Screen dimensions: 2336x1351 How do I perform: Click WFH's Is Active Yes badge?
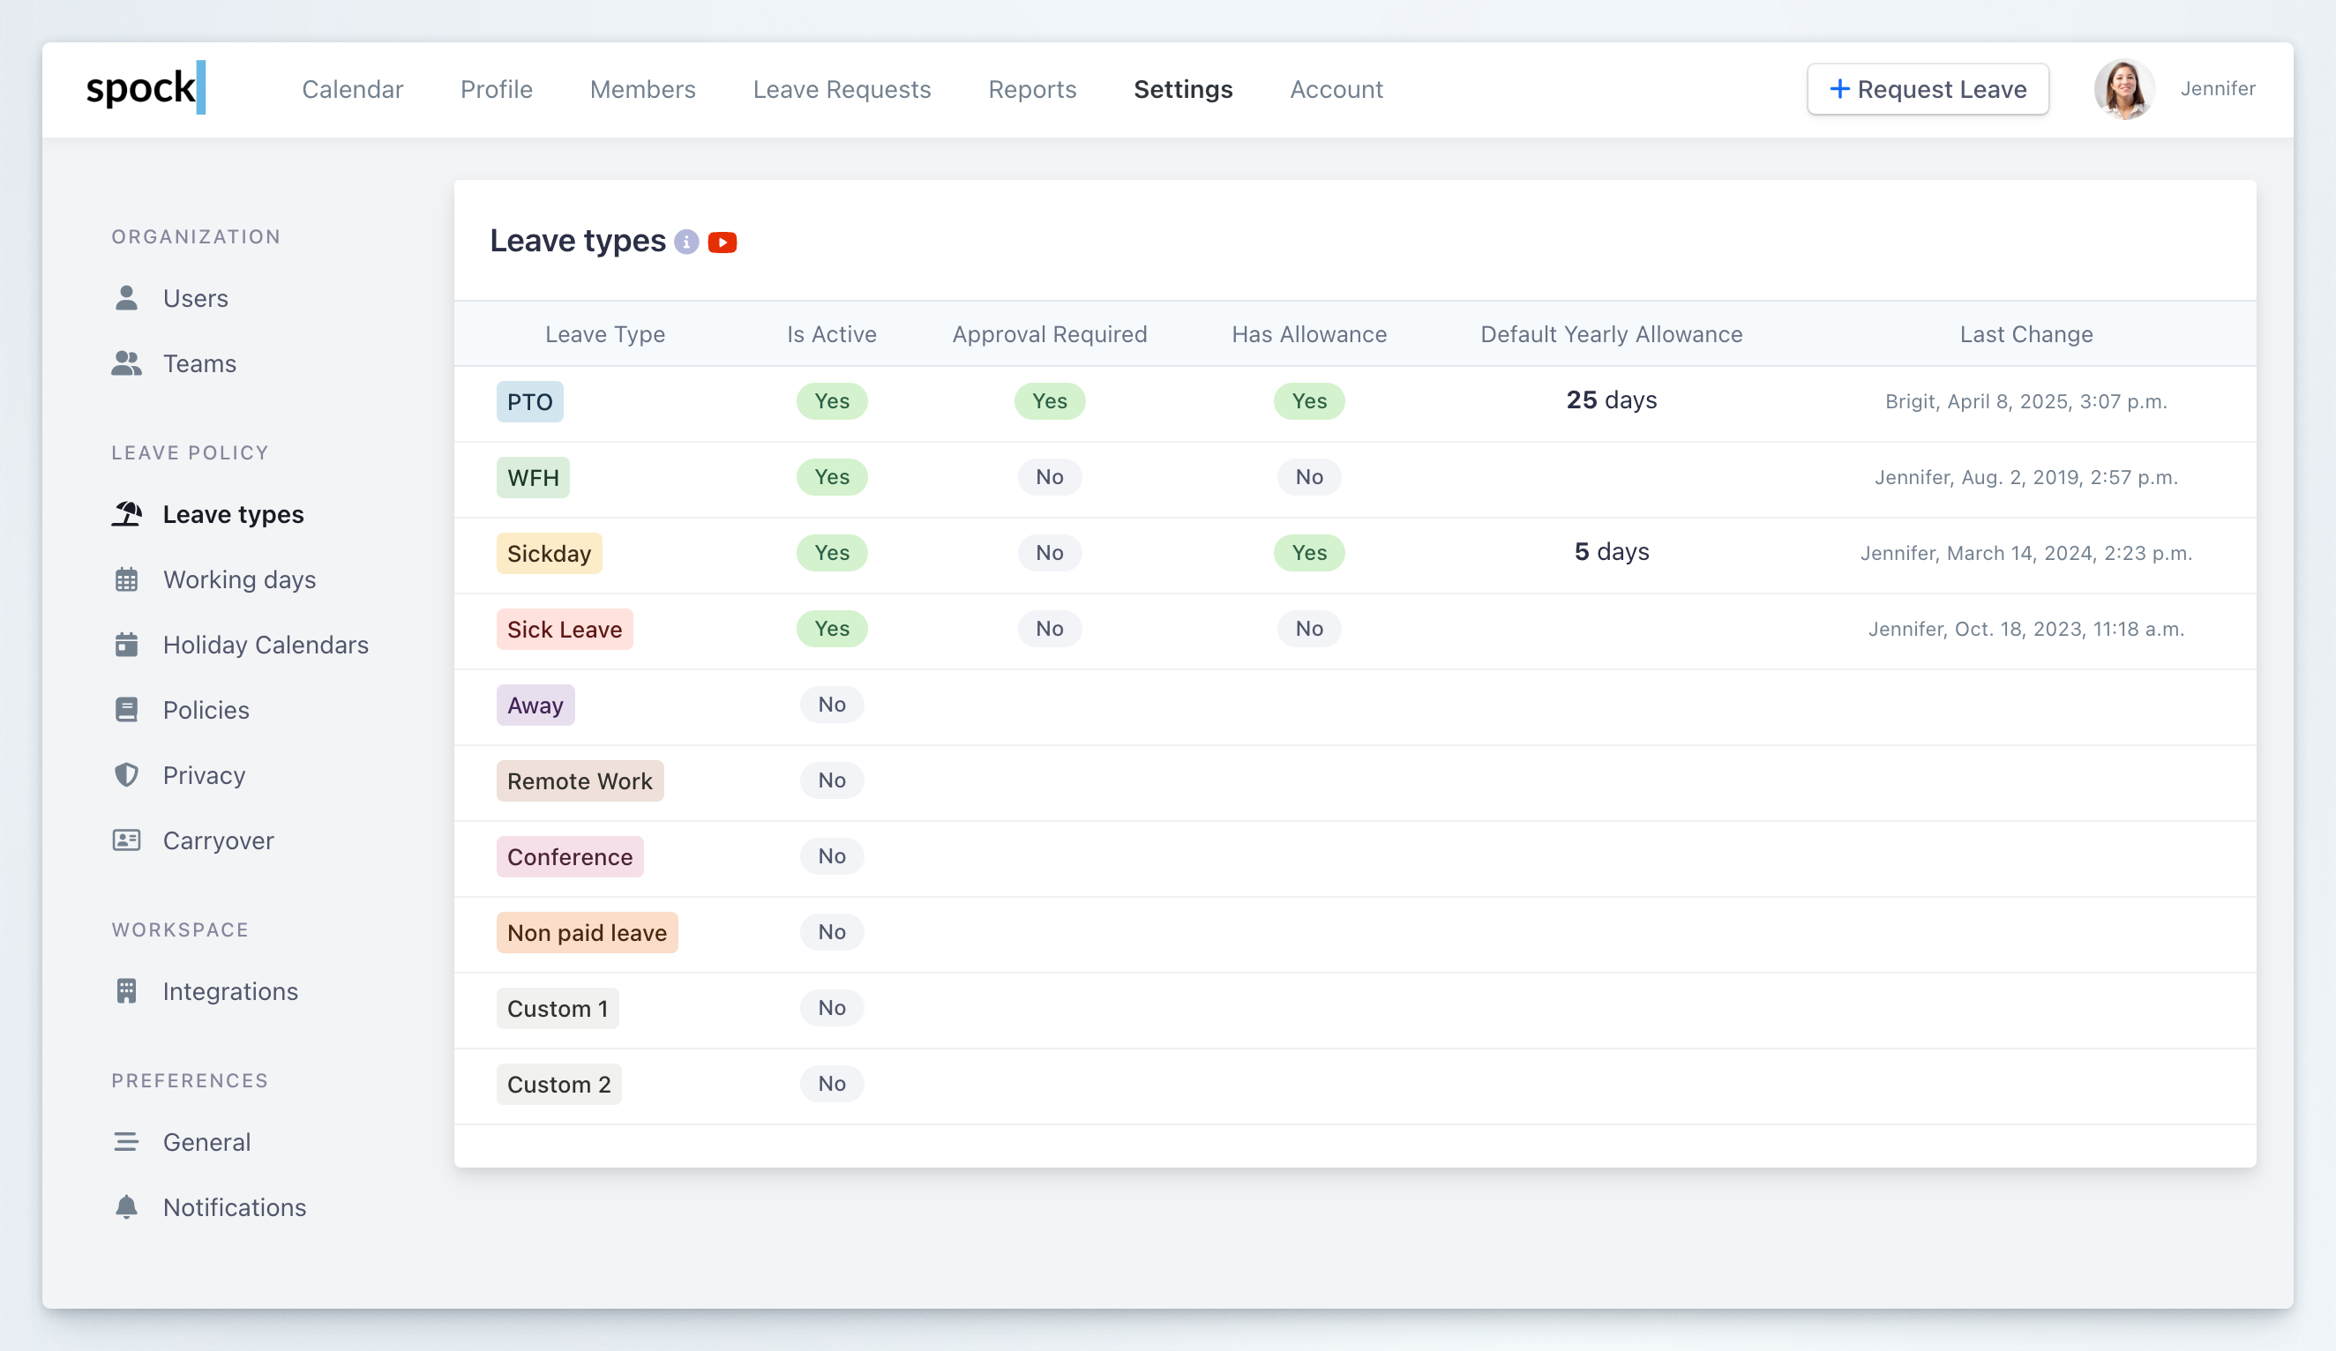(x=832, y=477)
